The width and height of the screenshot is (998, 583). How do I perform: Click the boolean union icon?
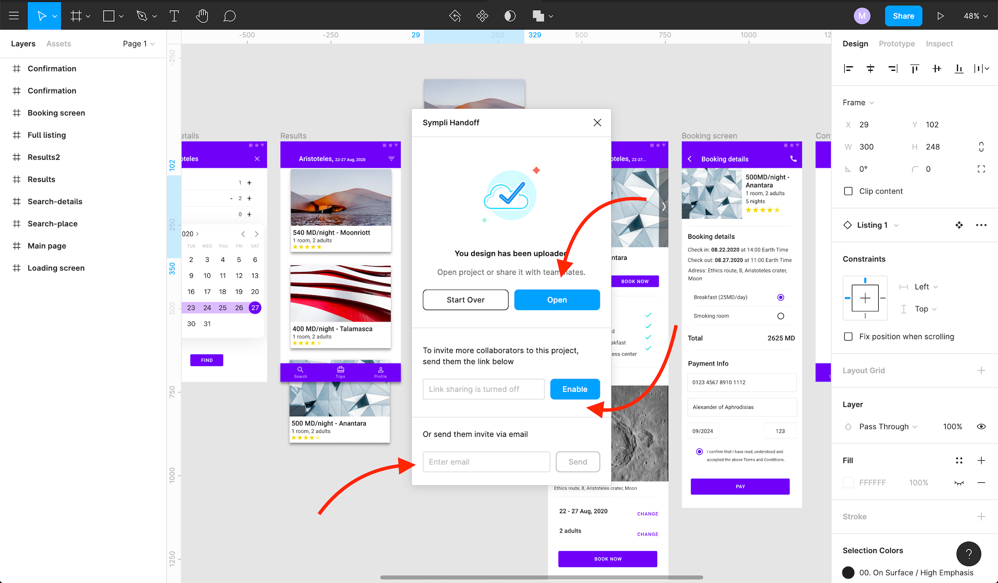pyautogui.click(x=538, y=16)
